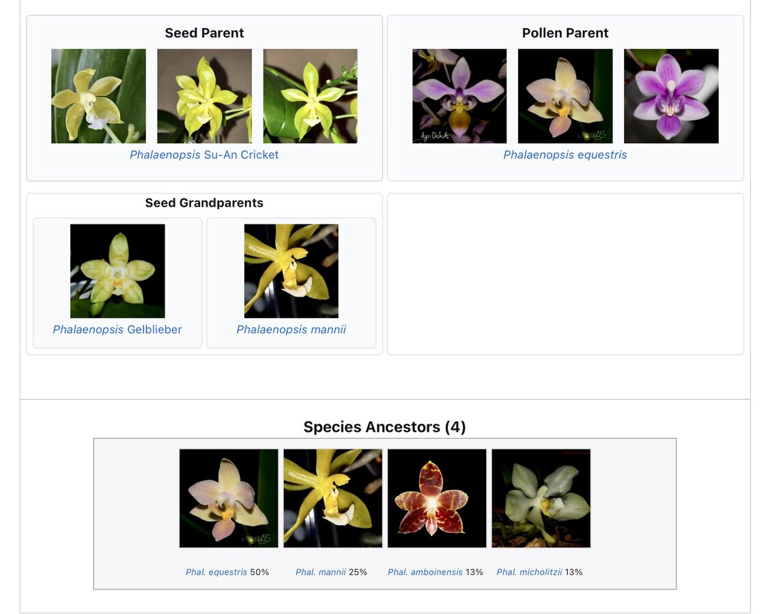
Task: Click Phal. mannii 25% species ancestor link
Action: point(321,572)
